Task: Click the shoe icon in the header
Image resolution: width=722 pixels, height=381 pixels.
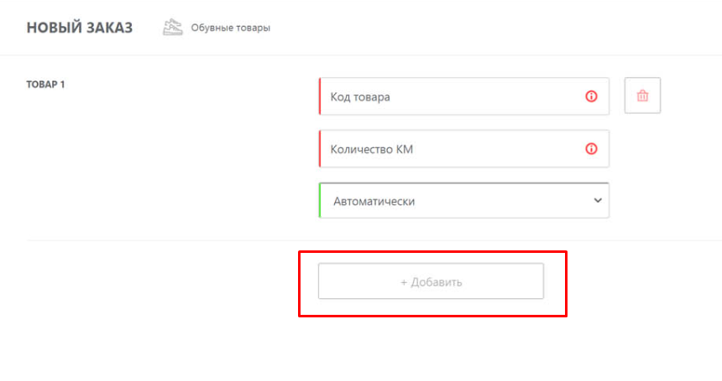Action: [x=173, y=28]
